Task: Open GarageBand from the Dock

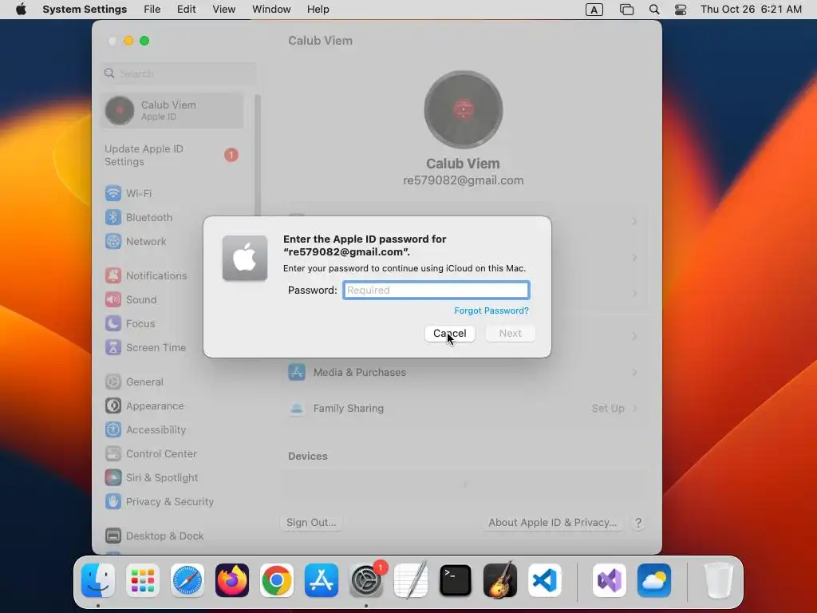Action: pos(500,580)
